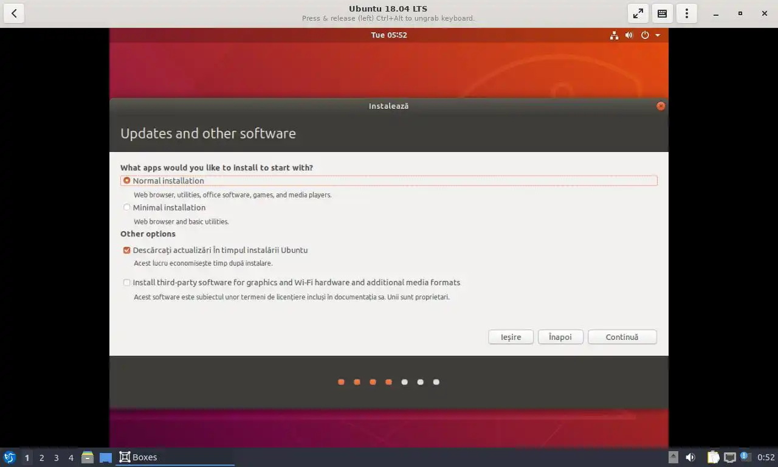Click the host taskbar volume icon
Screen dimensions: 778x467
click(x=690, y=457)
